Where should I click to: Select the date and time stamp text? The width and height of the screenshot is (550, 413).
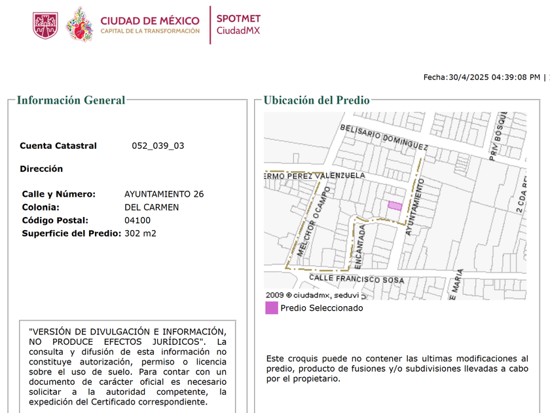[482, 77]
